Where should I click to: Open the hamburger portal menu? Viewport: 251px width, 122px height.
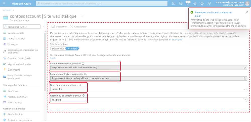pos(4,3)
